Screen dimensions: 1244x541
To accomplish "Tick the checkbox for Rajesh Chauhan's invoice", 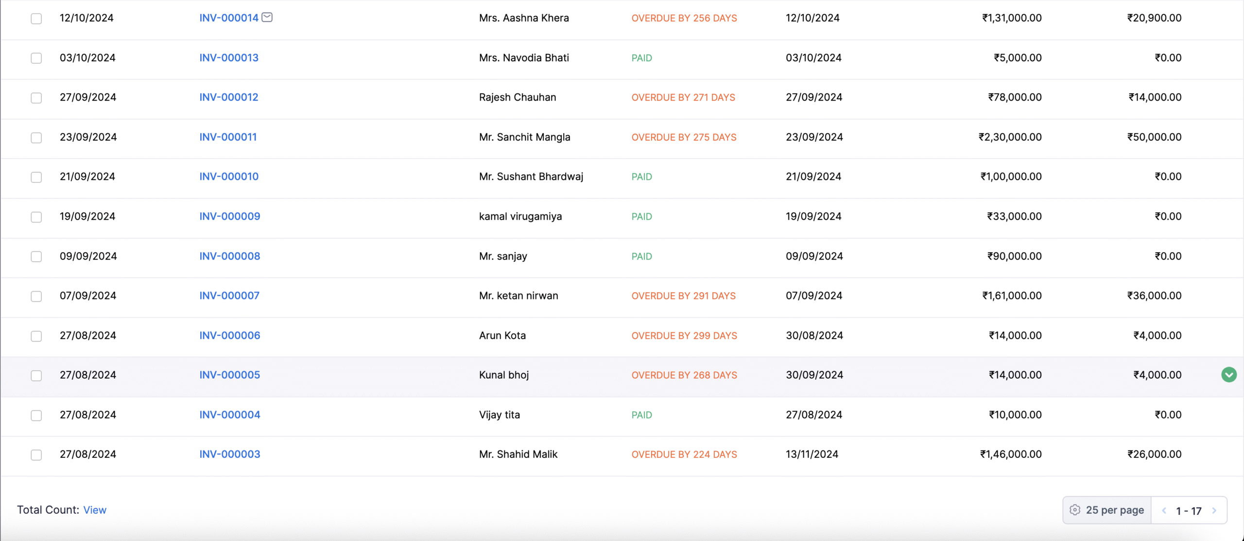I will (x=36, y=98).
